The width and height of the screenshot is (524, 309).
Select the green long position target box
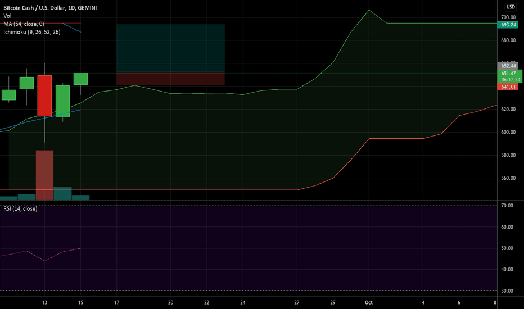(x=170, y=48)
